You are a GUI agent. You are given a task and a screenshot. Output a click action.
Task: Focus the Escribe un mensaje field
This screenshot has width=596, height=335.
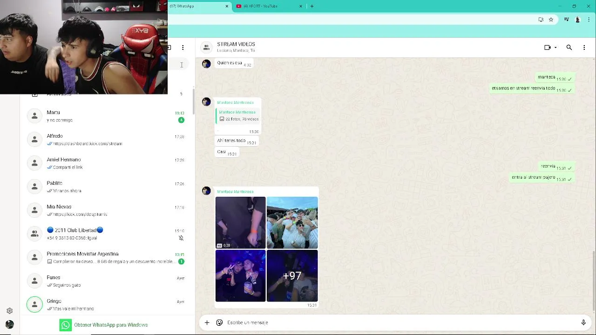tap(400, 322)
